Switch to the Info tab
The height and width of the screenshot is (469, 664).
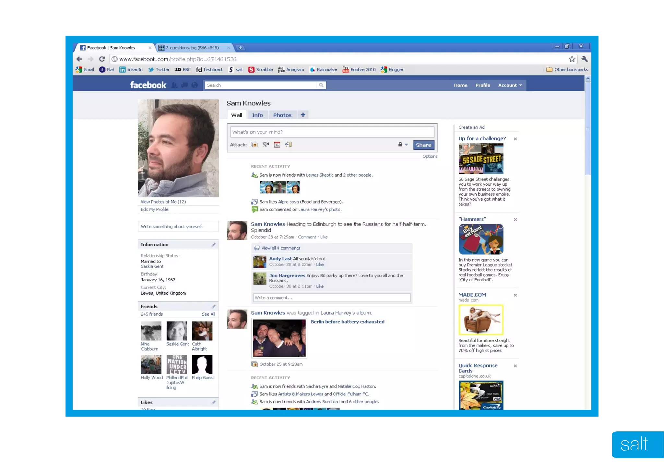257,115
